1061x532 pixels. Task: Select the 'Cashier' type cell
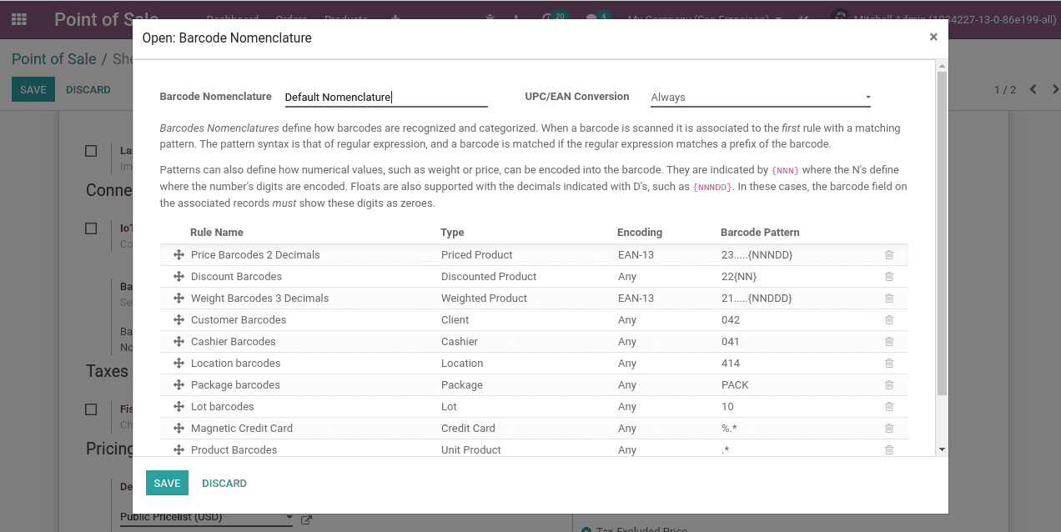click(x=460, y=342)
